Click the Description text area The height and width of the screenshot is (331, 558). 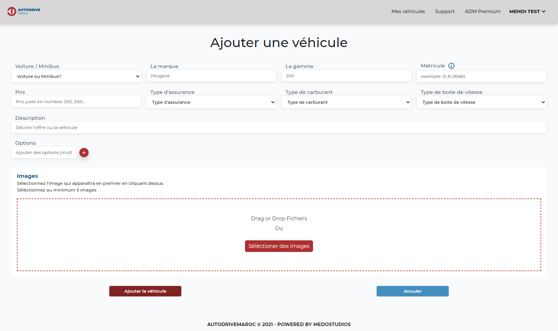(279, 127)
